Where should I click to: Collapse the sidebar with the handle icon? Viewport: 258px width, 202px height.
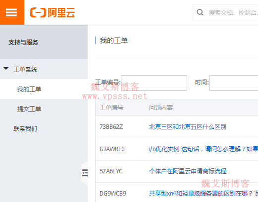(x=85, y=173)
